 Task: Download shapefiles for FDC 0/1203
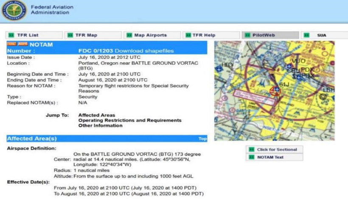pos(144,51)
